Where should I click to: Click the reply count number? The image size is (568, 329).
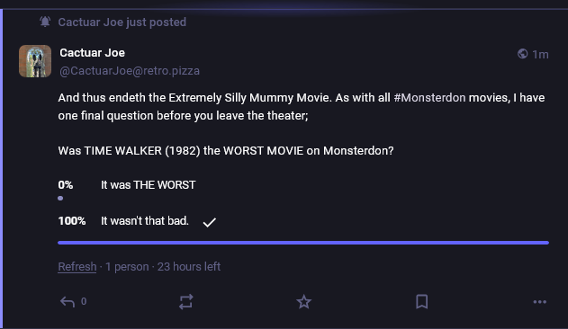(84, 301)
